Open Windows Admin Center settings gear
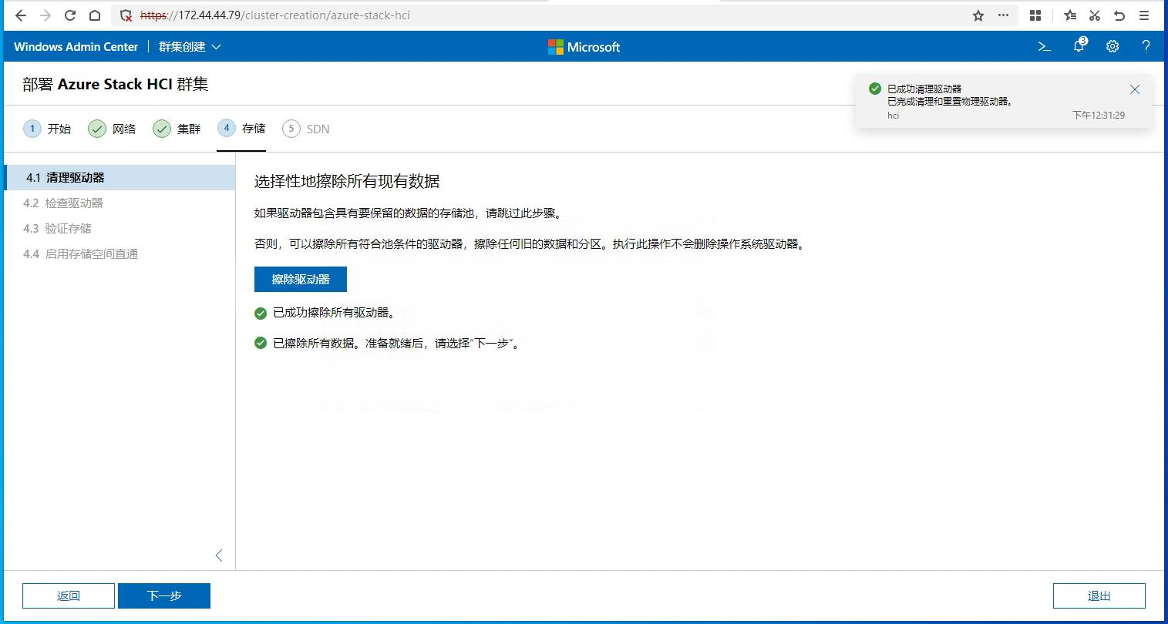This screenshot has height=624, width=1168. tap(1112, 46)
